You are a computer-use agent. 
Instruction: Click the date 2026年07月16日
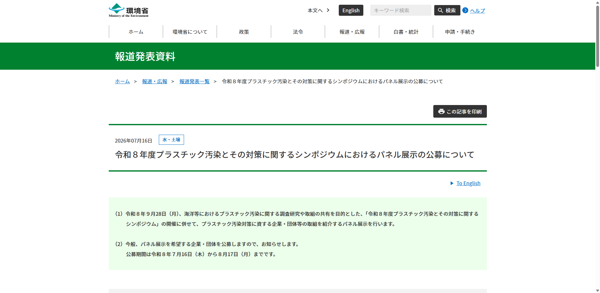(134, 141)
